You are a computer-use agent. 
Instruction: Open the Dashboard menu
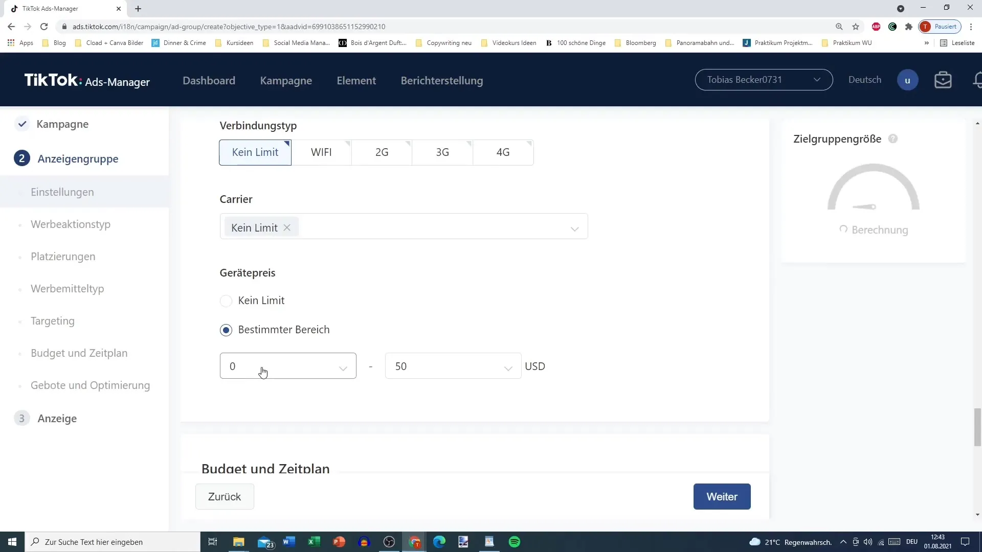[209, 81]
